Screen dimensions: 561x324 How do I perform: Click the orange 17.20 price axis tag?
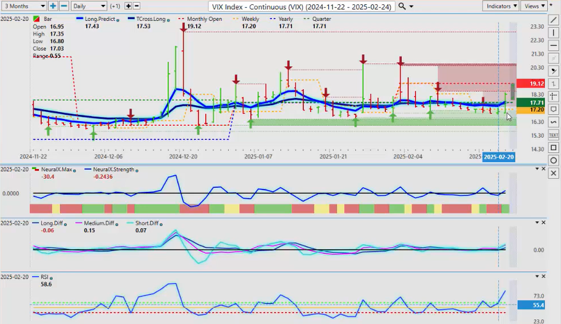[531, 109]
